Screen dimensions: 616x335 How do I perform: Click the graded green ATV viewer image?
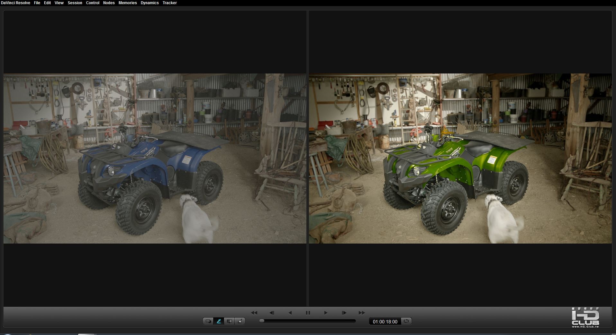tap(460, 159)
